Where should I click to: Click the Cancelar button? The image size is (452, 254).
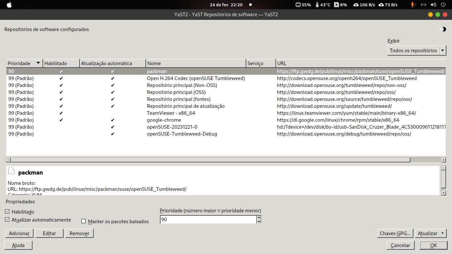pyautogui.click(x=400, y=245)
